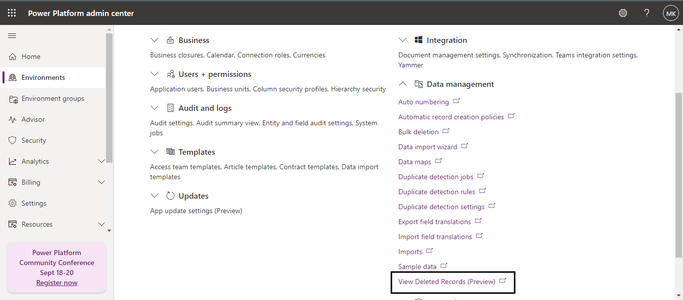Expand the Users + permissions section
This screenshot has height=300, width=683.
point(154,74)
